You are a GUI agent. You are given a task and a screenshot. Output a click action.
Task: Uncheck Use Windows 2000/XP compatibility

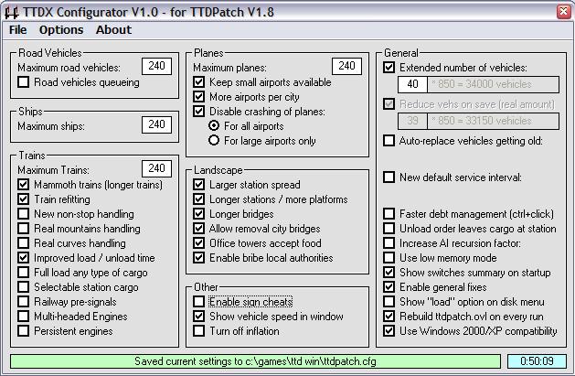389,331
